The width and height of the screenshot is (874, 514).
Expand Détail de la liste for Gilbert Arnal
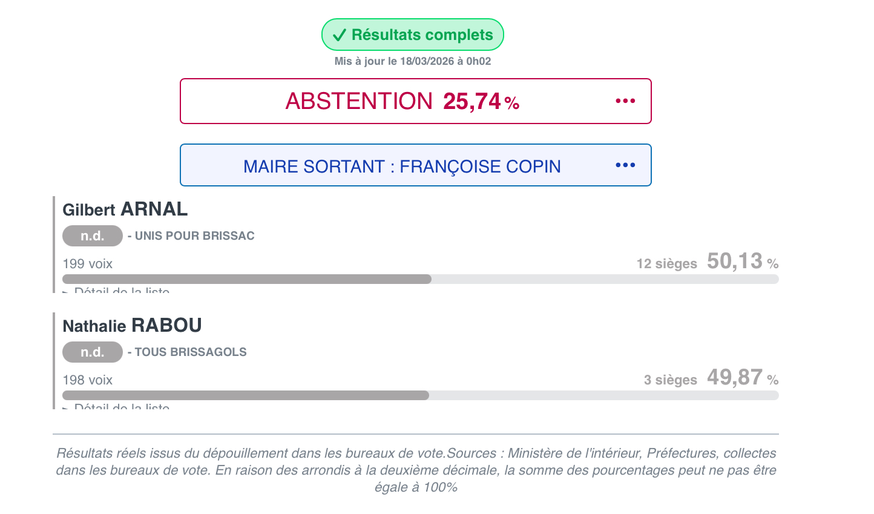coord(121,291)
